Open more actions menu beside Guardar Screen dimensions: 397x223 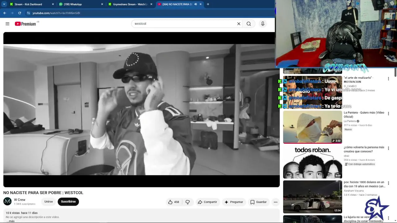click(275, 202)
